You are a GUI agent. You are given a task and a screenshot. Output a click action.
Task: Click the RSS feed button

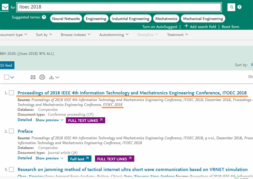click(x=7, y=65)
